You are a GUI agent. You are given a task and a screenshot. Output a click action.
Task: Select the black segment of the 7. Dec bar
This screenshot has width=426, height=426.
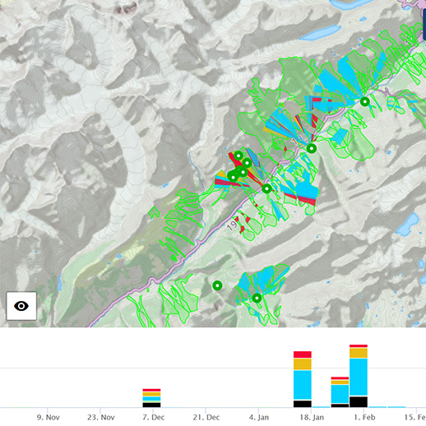coord(151,405)
